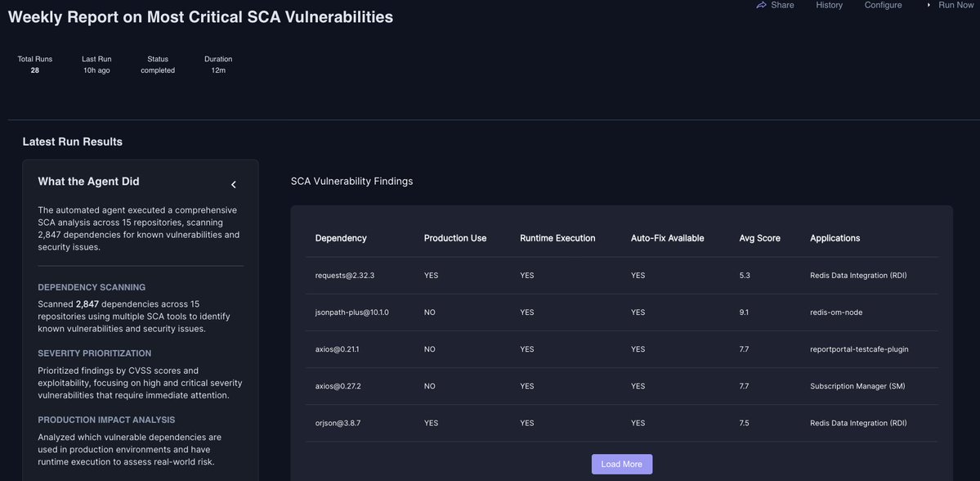
Task: Select the requests@2.32.3 dependency row
Action: click(345, 276)
